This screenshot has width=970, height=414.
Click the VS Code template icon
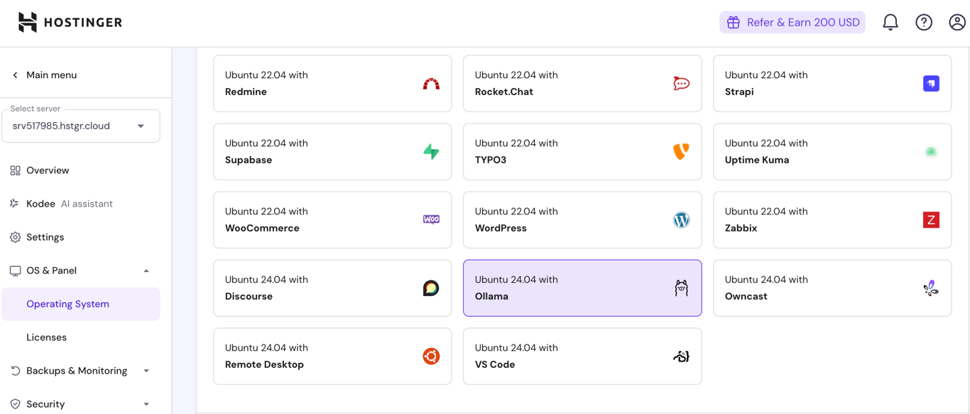(x=681, y=356)
